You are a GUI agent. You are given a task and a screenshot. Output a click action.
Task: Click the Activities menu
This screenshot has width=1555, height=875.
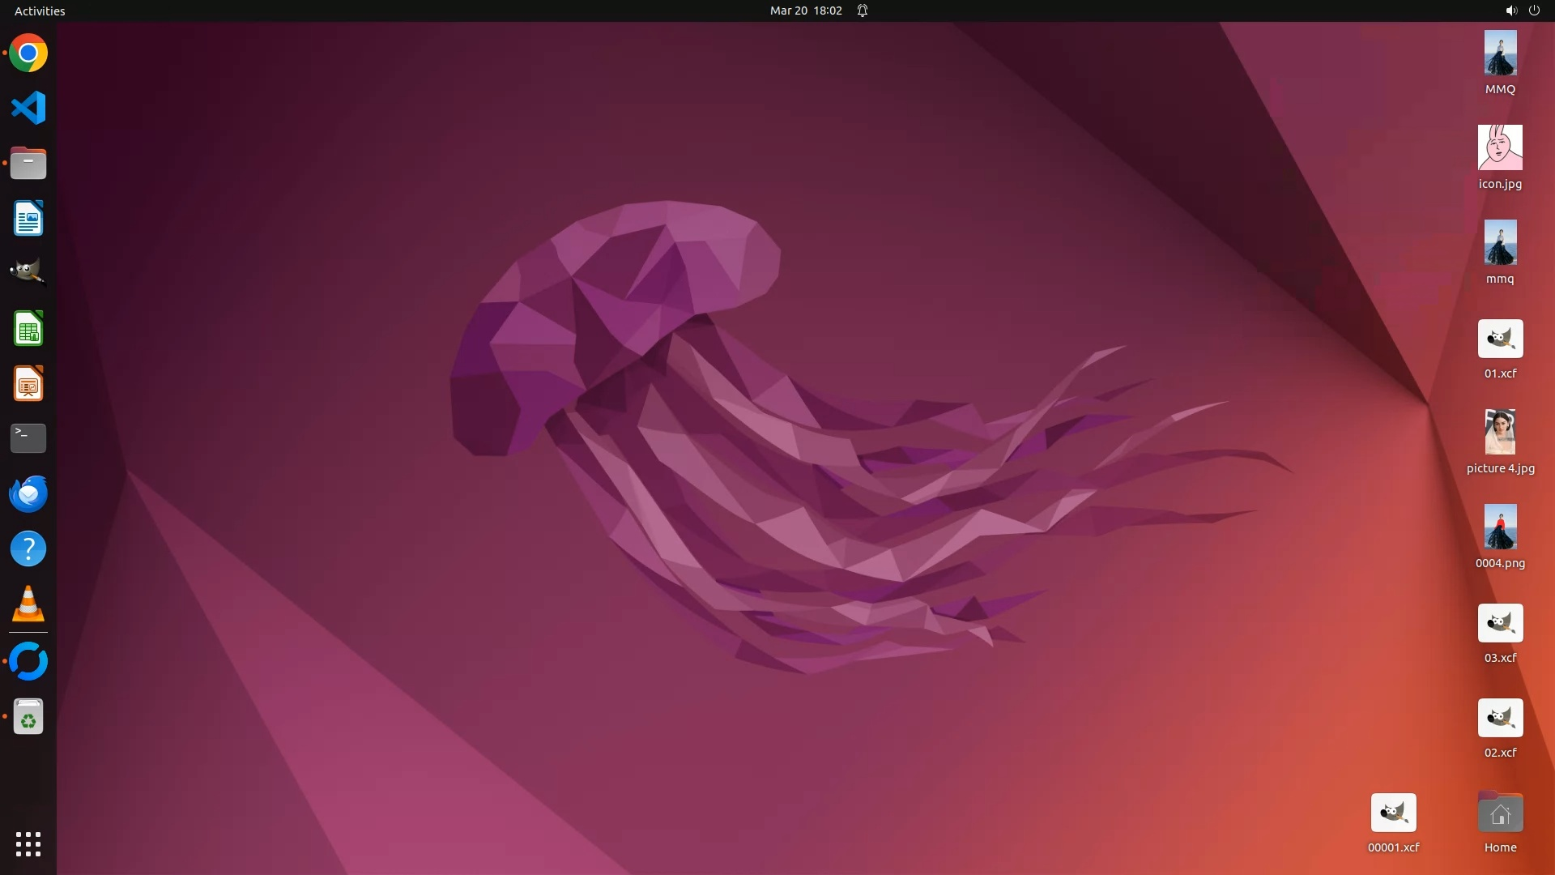(40, 11)
